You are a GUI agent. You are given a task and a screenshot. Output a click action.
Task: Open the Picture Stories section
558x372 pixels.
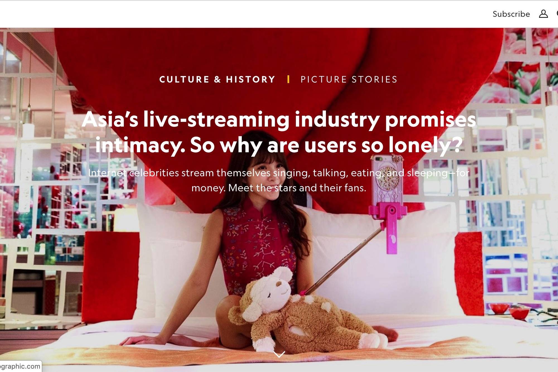pos(349,79)
